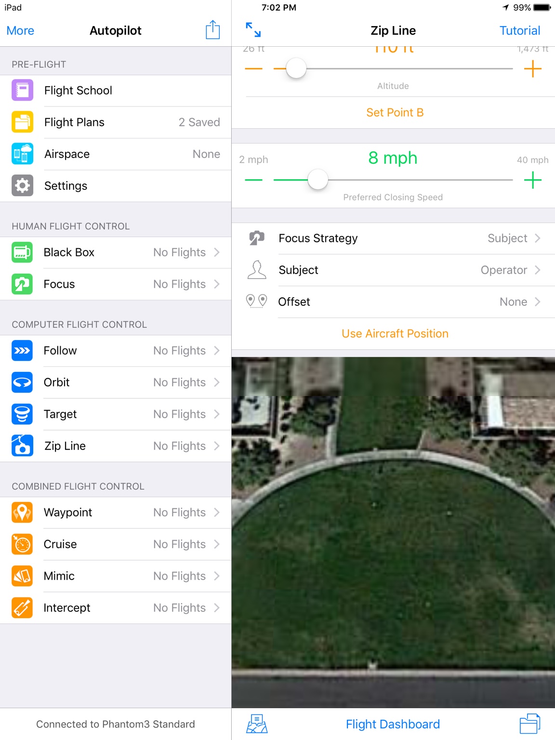This screenshot has height=740, width=555.
Task: Tap the orange Mimic icon
Action: [x=22, y=576]
